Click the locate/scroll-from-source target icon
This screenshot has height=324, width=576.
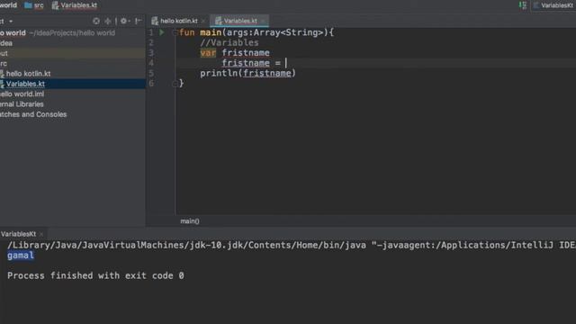96,21
